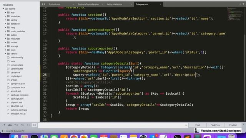Screen dimensions: 246x138
Task: Click the webpack.mix.js file icon
Action: click(8, 114)
